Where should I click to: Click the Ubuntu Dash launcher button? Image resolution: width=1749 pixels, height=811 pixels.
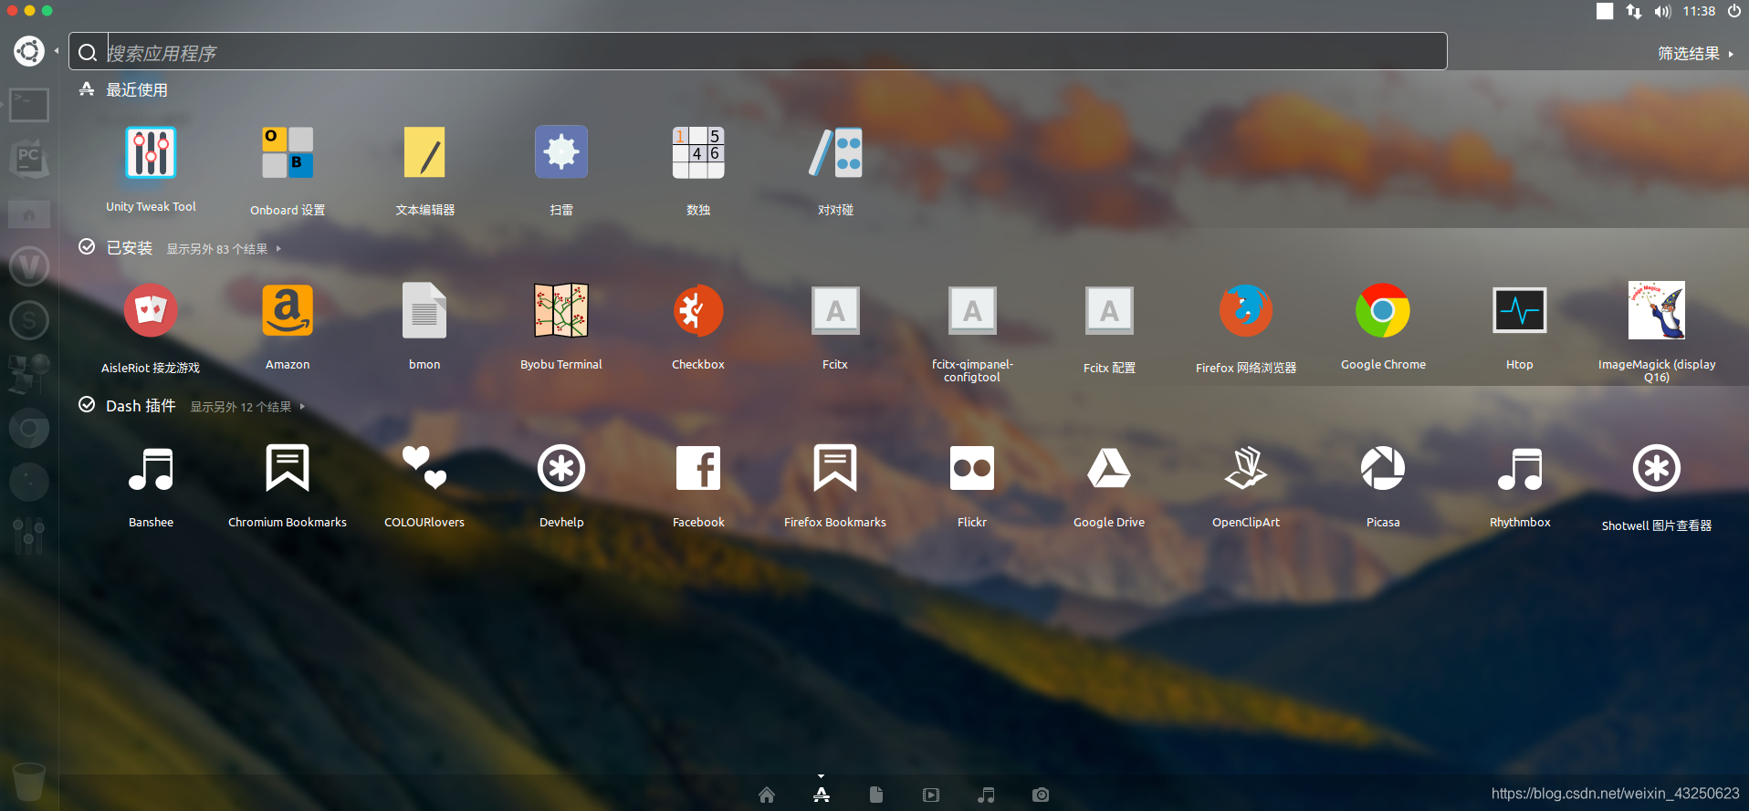click(x=29, y=51)
